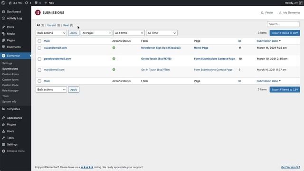The image size is (304, 171).
Task: Open the mark@email.com submission
Action: (54, 70)
